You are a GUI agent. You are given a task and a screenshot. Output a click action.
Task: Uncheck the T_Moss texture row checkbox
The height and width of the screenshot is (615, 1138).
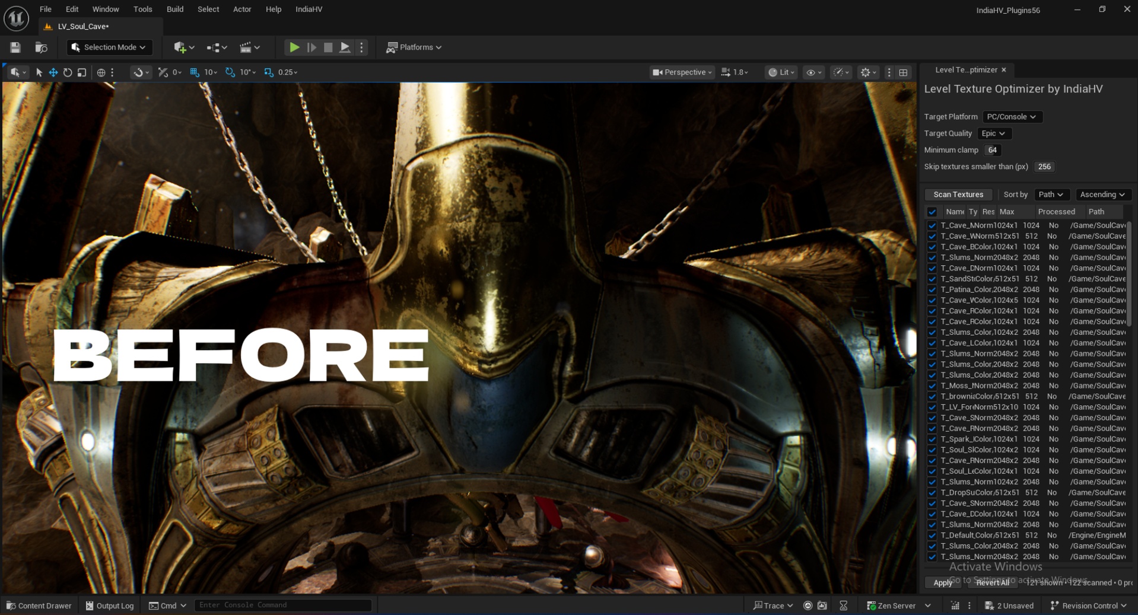coord(932,386)
